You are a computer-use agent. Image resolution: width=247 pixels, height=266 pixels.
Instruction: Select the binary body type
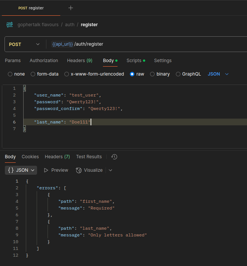tap(160, 74)
